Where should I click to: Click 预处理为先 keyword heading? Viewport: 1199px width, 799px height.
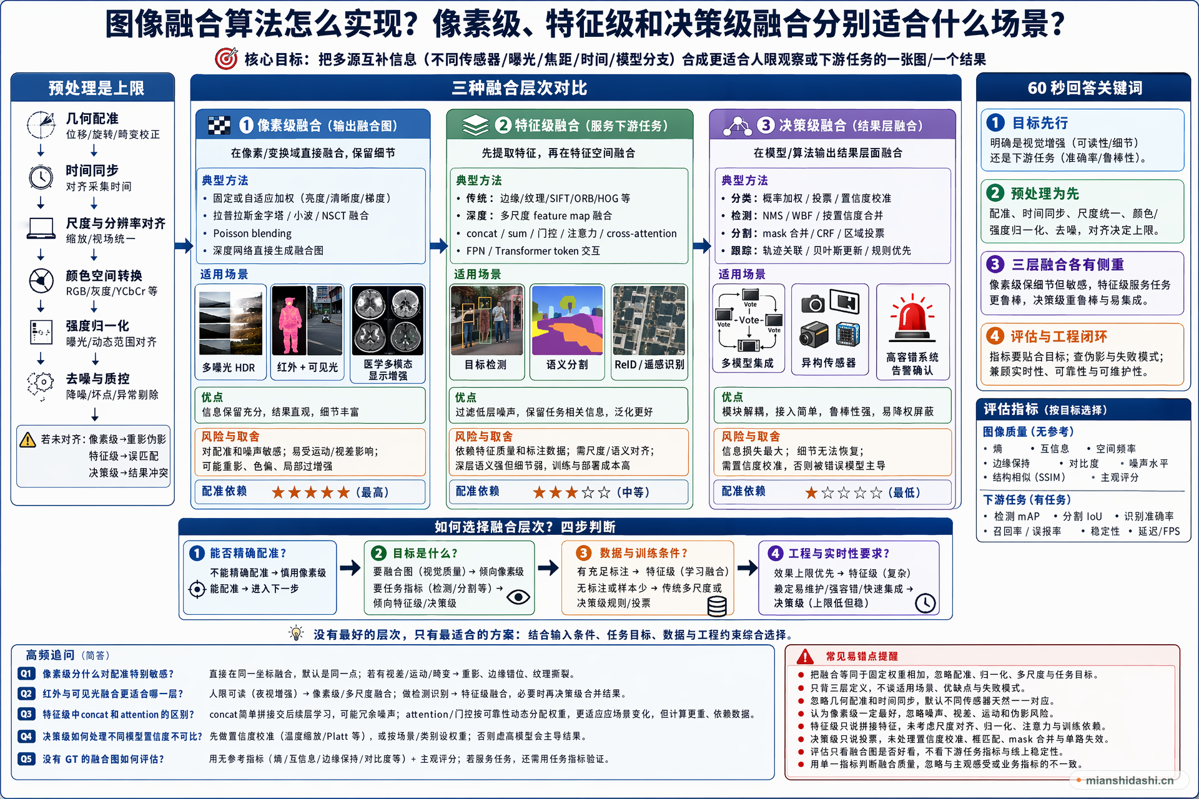point(1045,194)
